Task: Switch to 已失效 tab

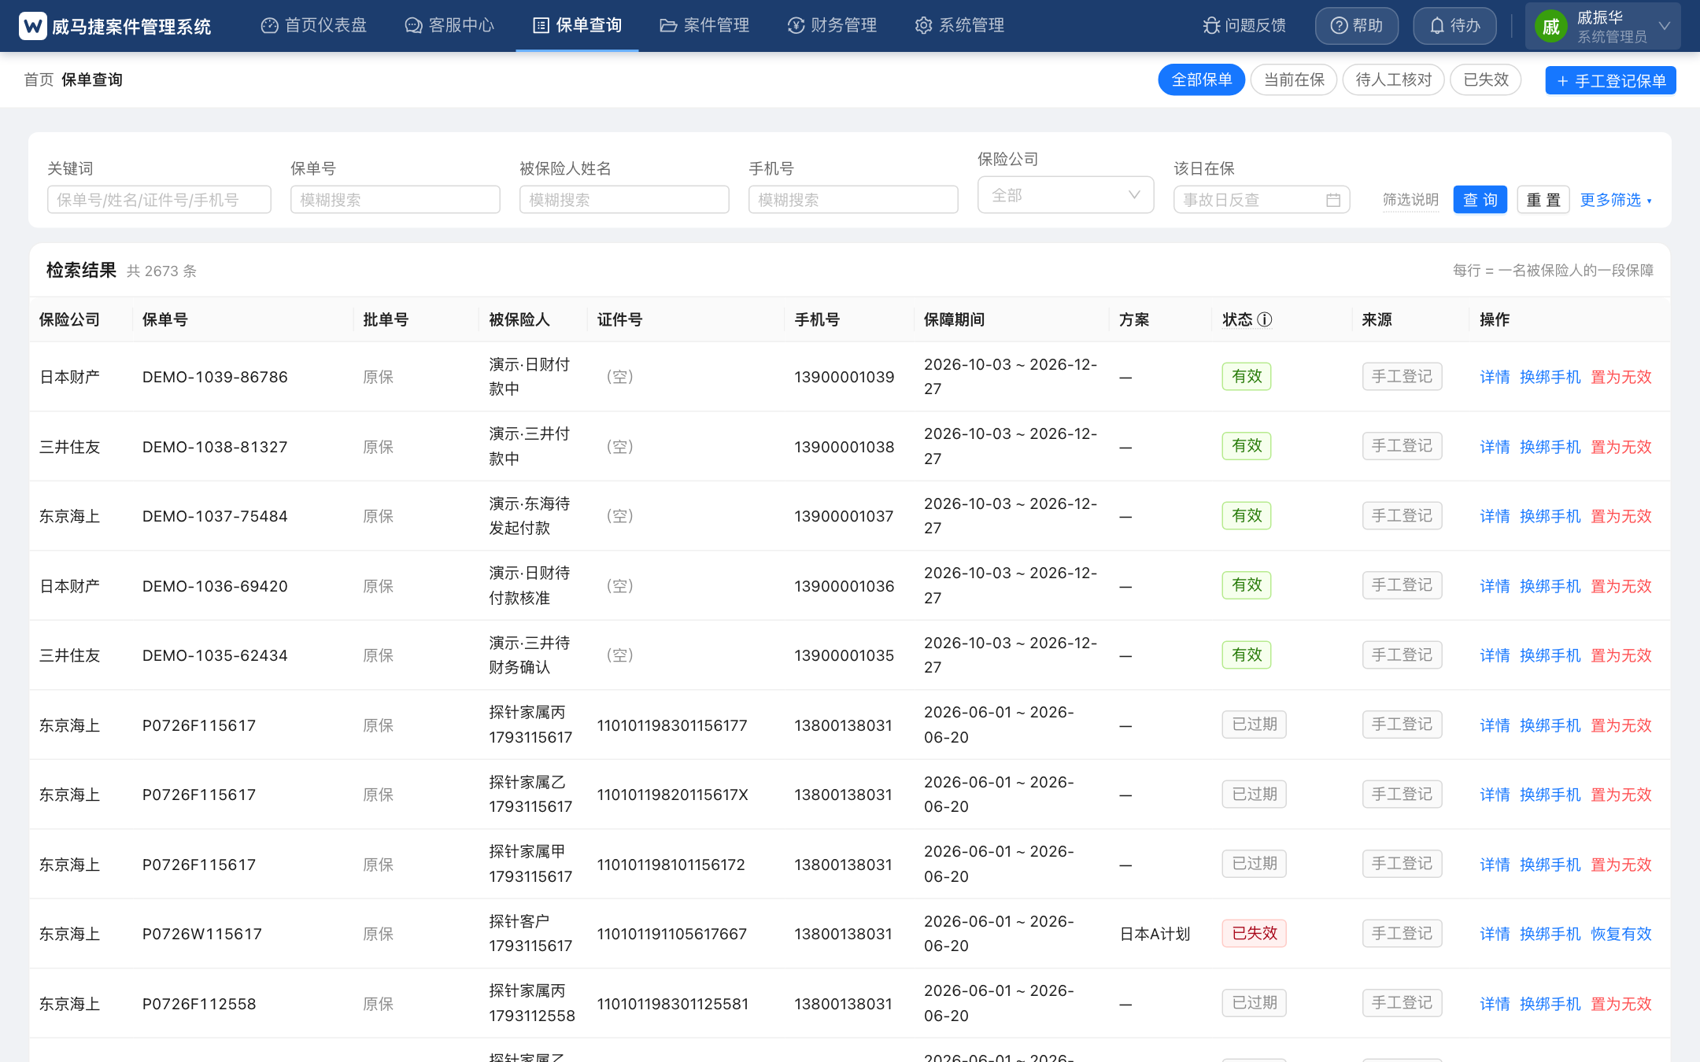Action: pos(1486,79)
